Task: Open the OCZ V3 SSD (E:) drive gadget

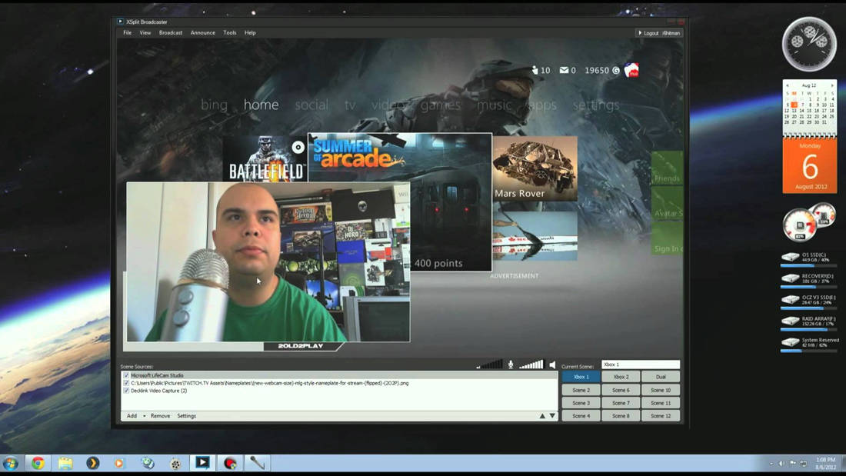Action: (809, 301)
